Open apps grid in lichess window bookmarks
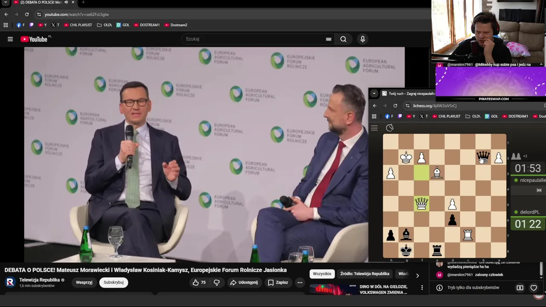The image size is (546, 307). [374, 116]
